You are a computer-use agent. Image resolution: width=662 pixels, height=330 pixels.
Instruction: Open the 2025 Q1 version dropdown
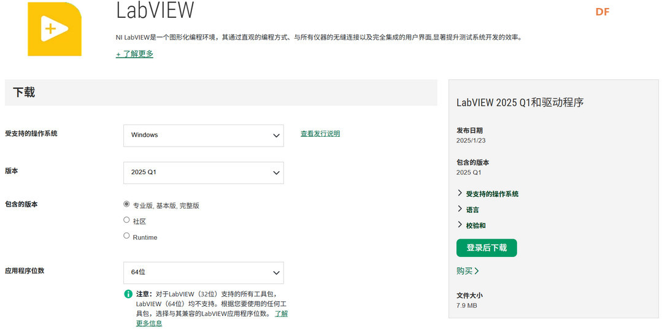[203, 172]
